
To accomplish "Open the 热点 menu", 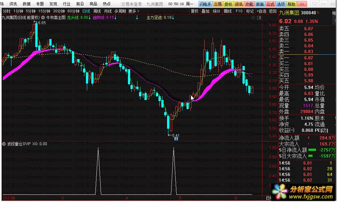I will click(x=107, y=4).
